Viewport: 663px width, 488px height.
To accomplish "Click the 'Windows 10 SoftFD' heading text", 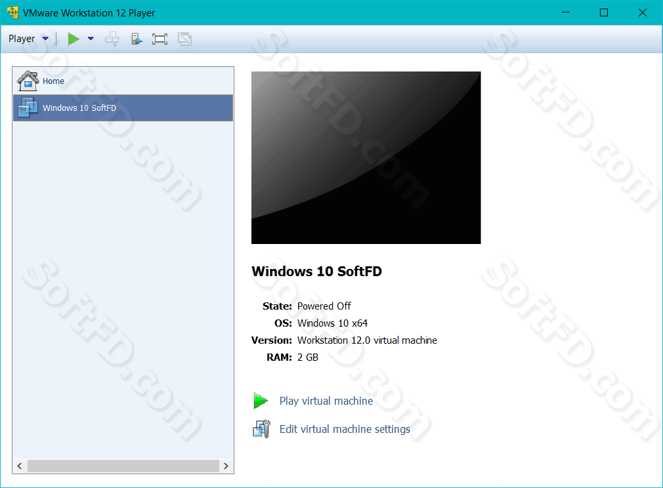I will (316, 272).
